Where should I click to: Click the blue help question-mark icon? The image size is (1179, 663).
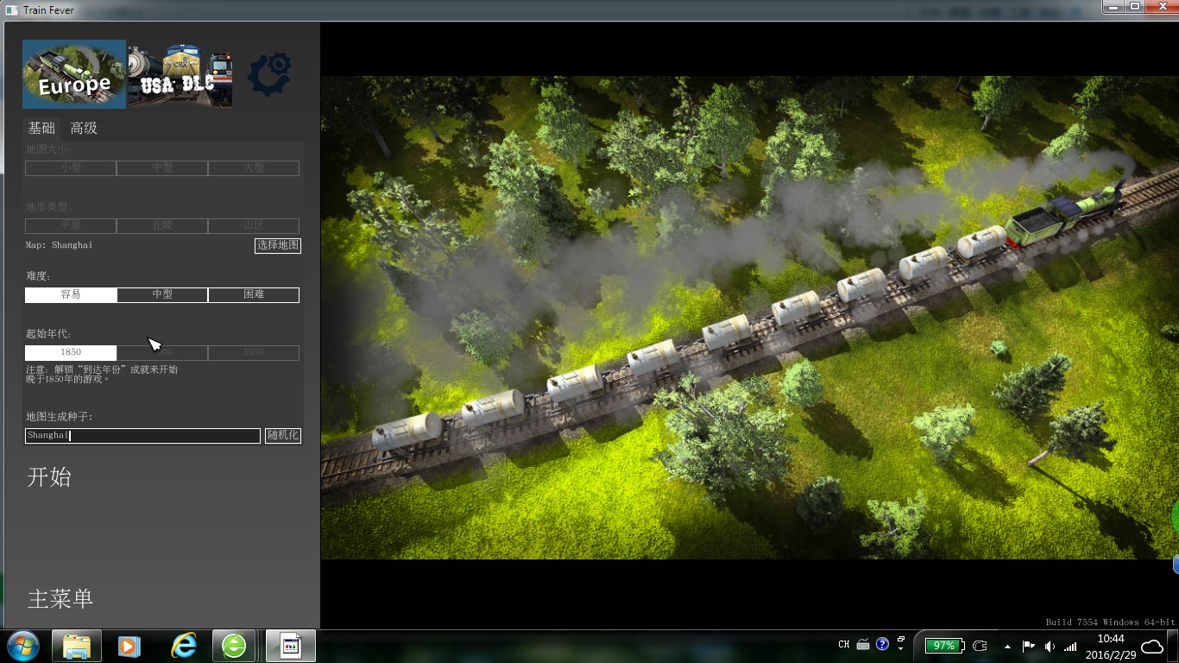[882, 644]
